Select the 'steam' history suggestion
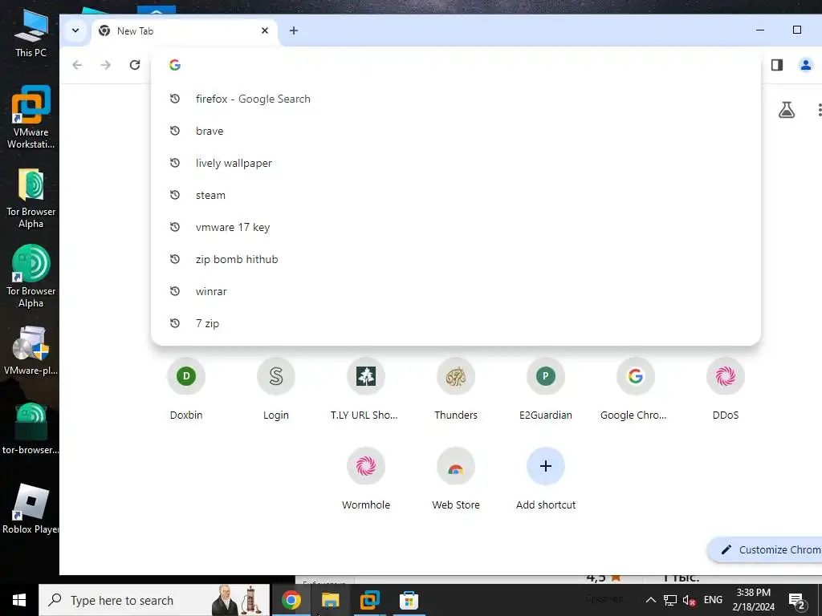The image size is (822, 616). click(456, 195)
